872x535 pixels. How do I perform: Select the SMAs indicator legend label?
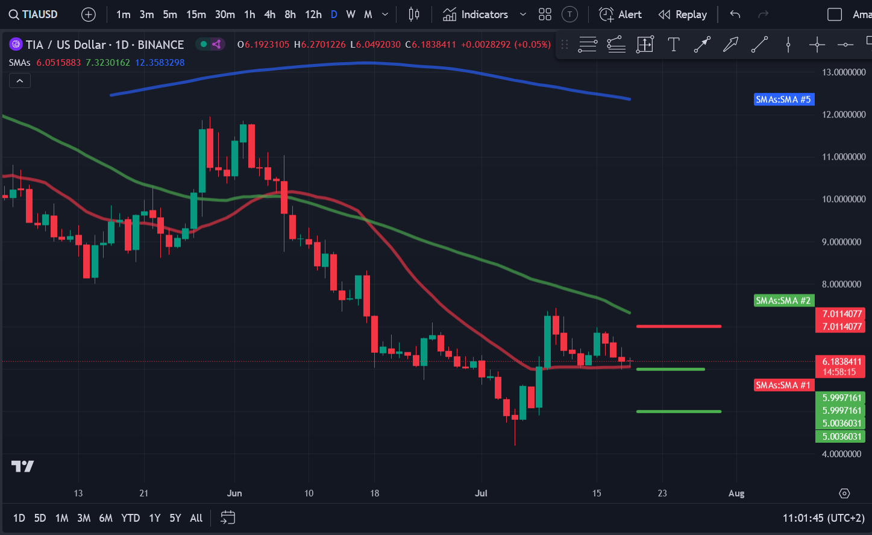(x=19, y=63)
